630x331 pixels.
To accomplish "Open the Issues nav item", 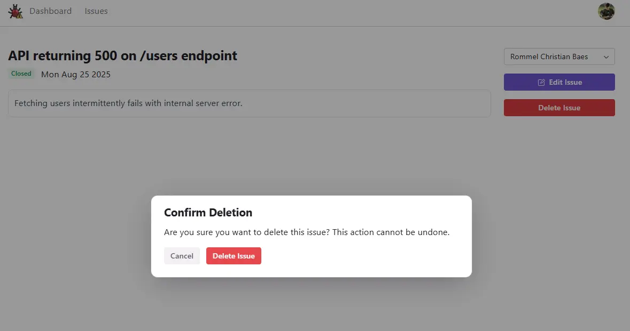I will pyautogui.click(x=96, y=11).
